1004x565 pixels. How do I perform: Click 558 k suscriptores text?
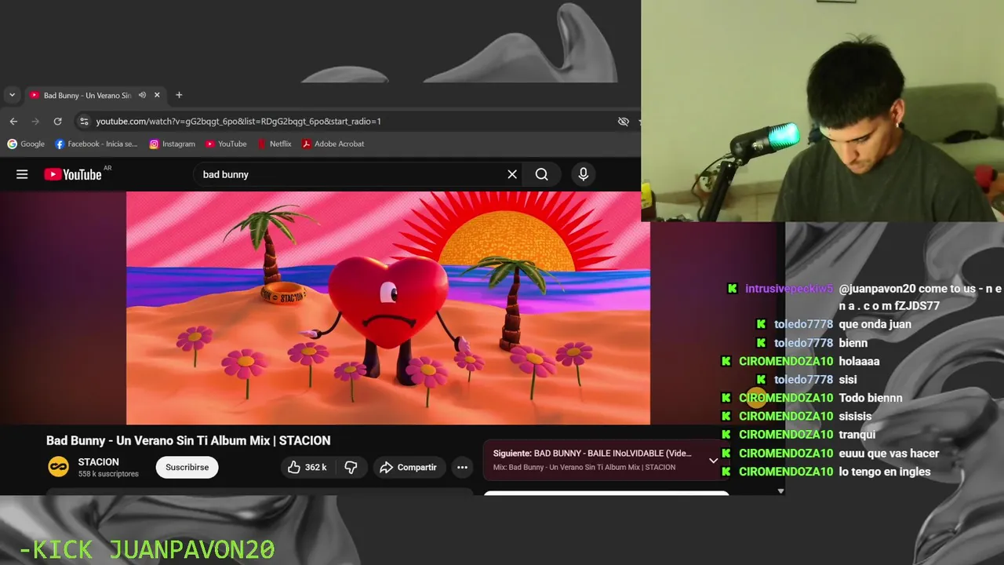pos(108,474)
